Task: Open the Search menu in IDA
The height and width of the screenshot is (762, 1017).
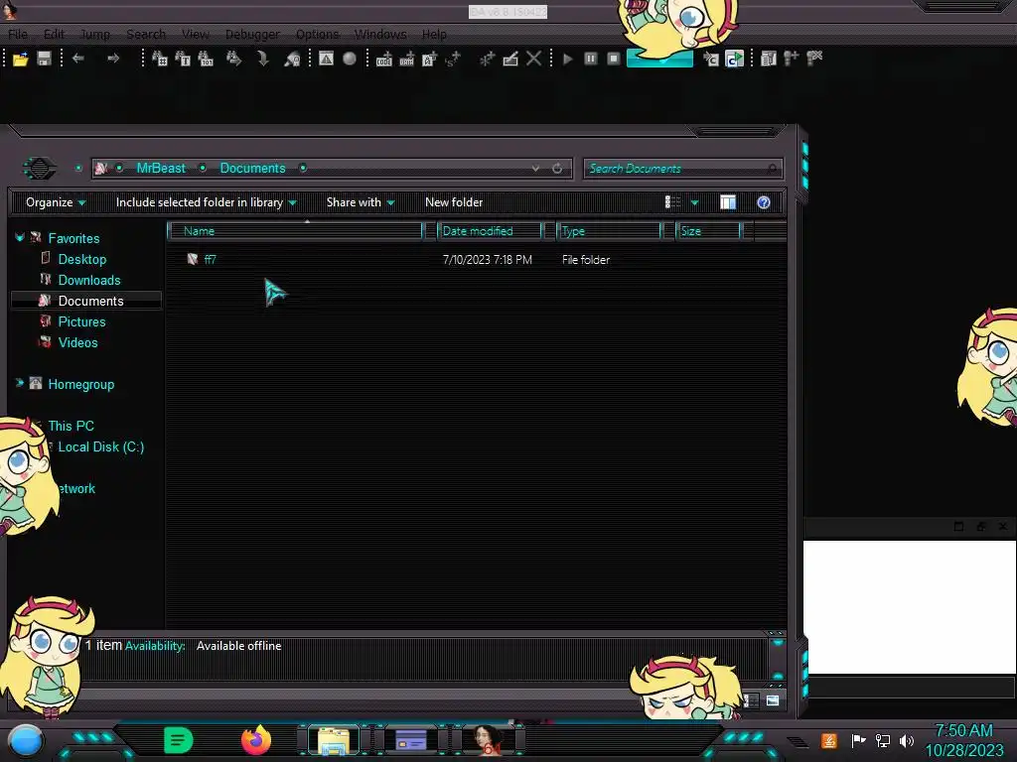Action: 146,35
